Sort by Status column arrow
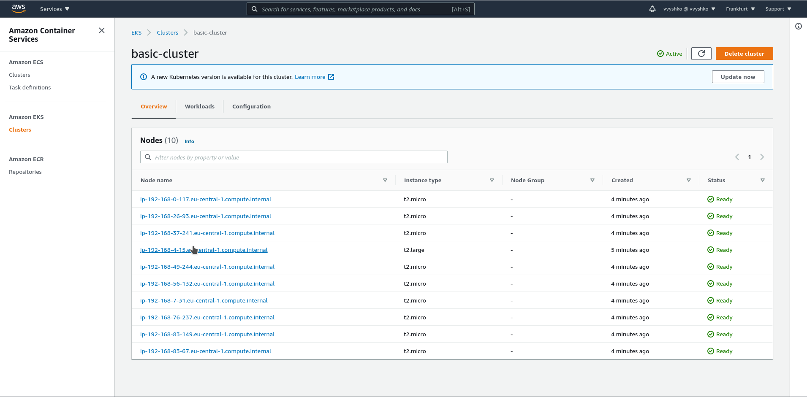The height and width of the screenshot is (397, 807). [763, 180]
